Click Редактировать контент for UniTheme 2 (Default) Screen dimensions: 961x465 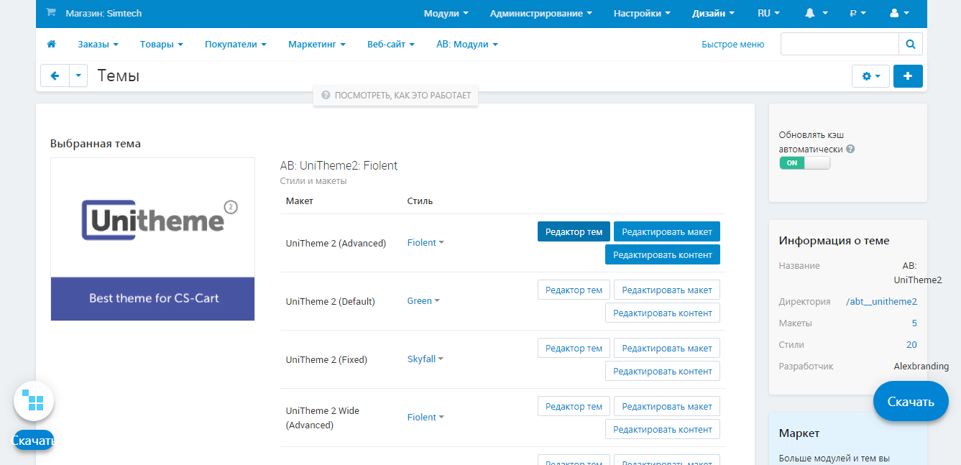[663, 313]
